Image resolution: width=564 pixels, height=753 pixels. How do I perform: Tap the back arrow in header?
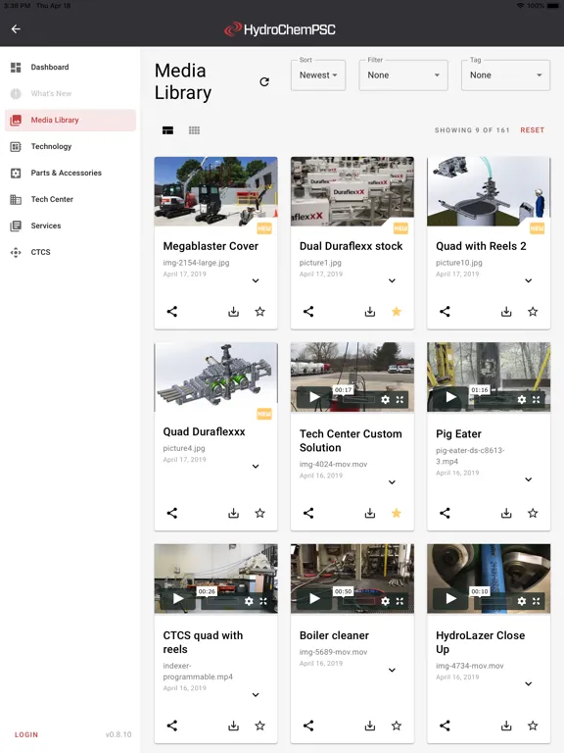pyautogui.click(x=16, y=29)
